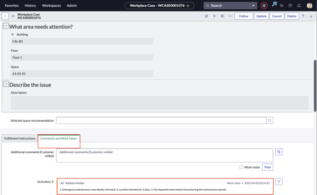Open the comment template icon beside Additional comments
The height and width of the screenshot is (195, 317).
[x=279, y=152]
